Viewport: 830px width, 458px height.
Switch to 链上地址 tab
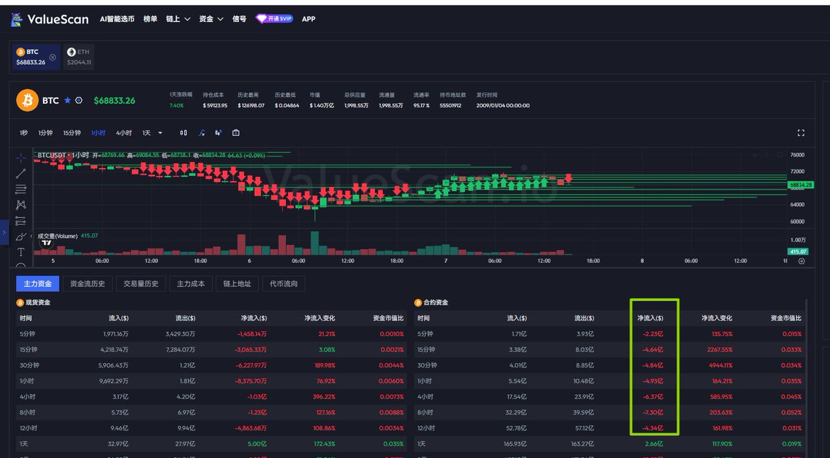coord(237,284)
